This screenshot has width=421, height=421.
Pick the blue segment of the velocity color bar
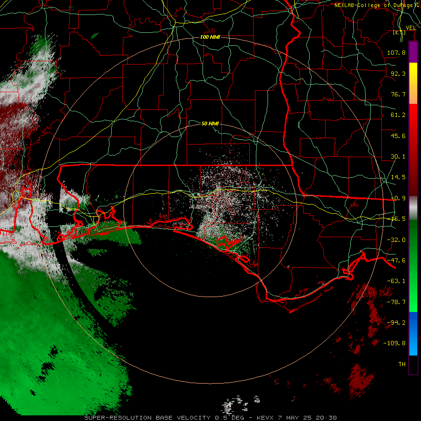[x=413, y=334]
